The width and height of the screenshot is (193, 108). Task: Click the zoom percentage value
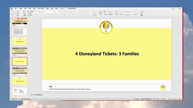pyautogui.click(x=176, y=99)
